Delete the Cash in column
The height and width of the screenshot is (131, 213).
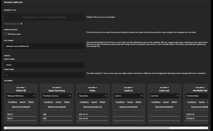(138, 102)
